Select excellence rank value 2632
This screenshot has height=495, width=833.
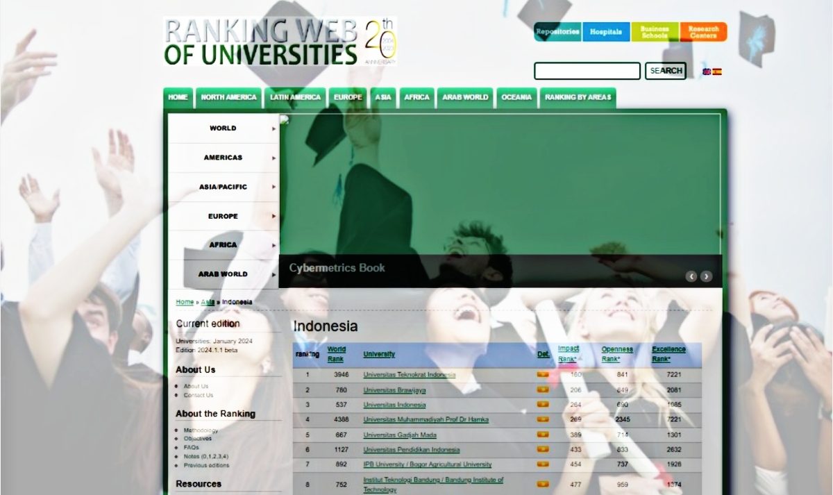[674, 450]
